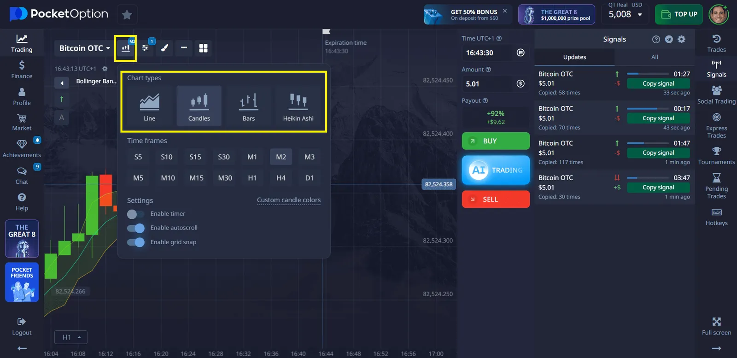The width and height of the screenshot is (737, 358).
Task: Open the drawing tools brush icon
Action: pyautogui.click(x=164, y=48)
